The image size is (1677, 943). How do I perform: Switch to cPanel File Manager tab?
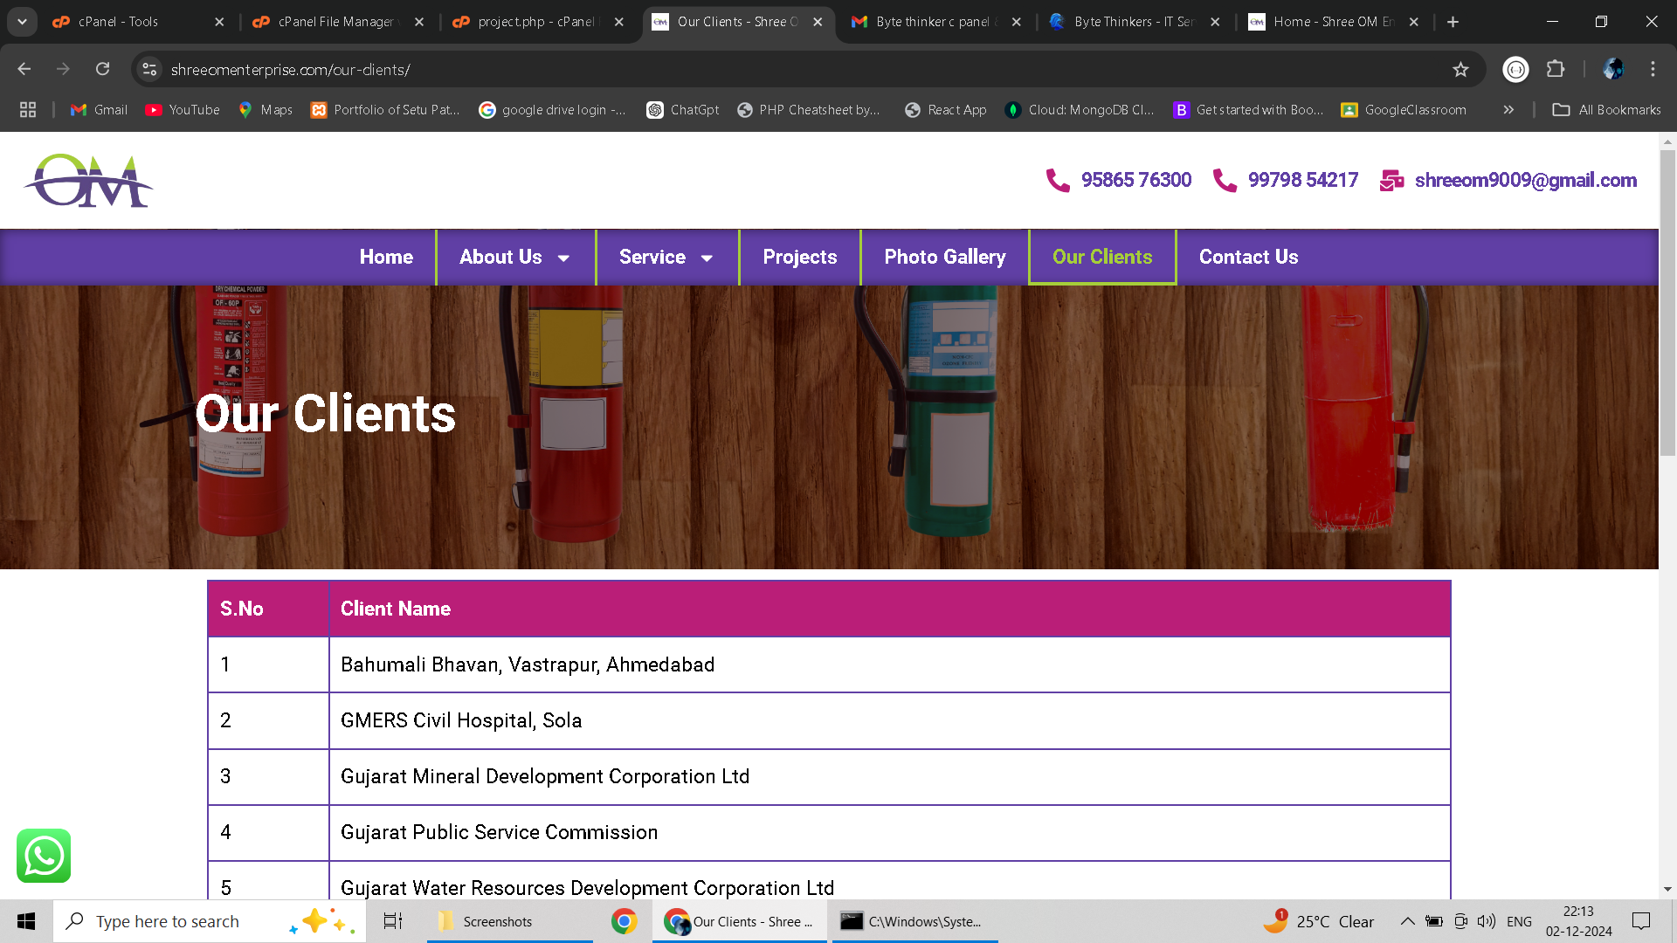[336, 22]
